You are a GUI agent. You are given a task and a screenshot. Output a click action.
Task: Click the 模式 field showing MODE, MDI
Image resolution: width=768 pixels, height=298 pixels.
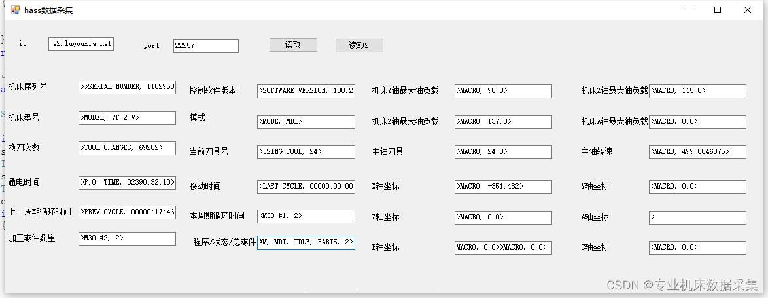(306, 122)
